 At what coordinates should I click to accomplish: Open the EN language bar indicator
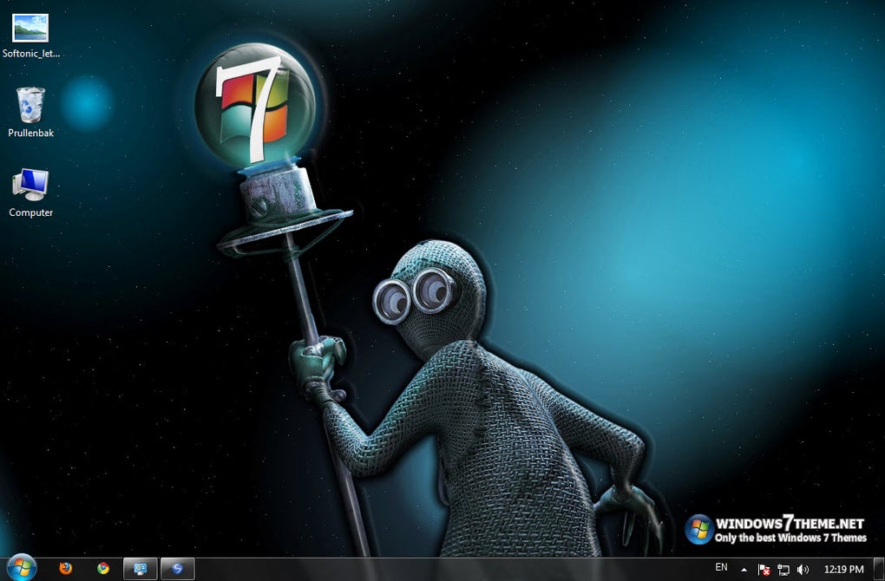(721, 567)
